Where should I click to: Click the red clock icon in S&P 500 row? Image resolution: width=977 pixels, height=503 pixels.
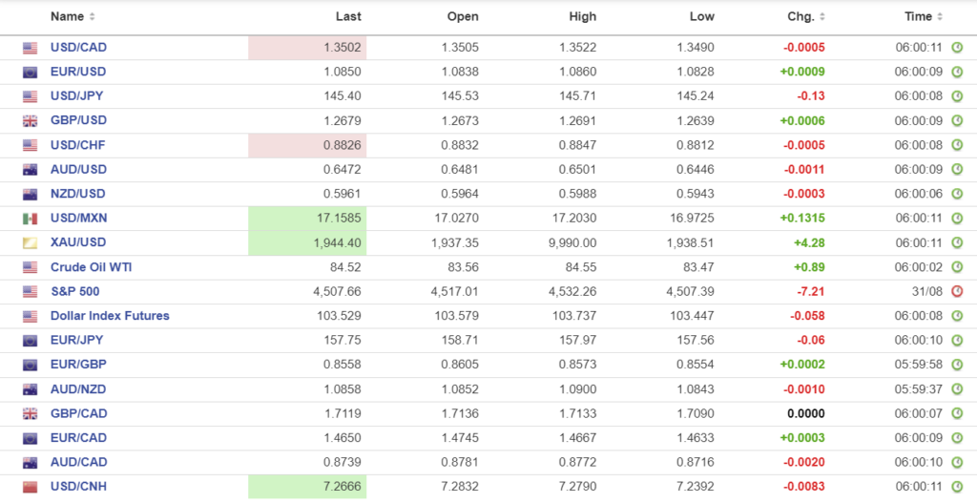[x=957, y=291]
